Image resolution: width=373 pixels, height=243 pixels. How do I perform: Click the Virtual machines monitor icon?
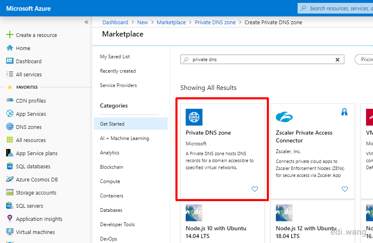point(10,232)
